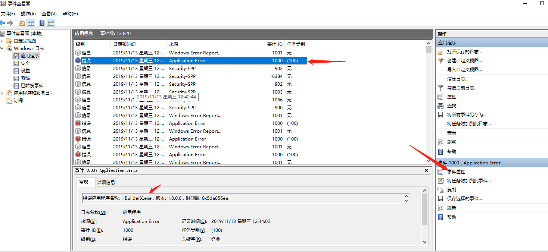The height and width of the screenshot is (252, 548).
Task: Click the blue question-mark Help toolbar icon
Action: click(42, 23)
